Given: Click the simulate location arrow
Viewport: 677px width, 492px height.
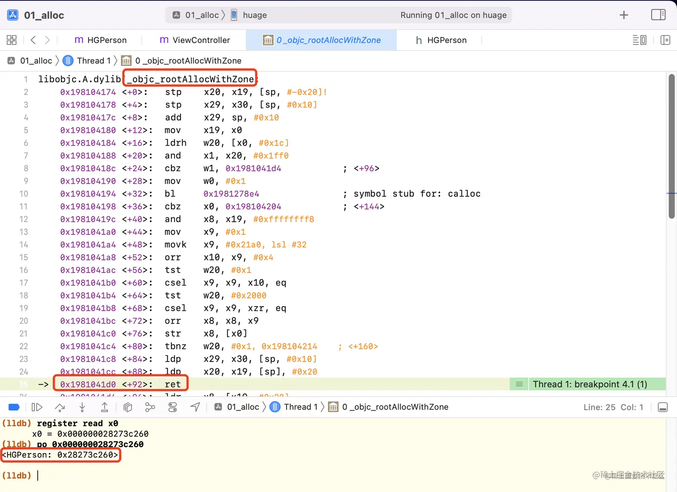Looking at the screenshot, I should (x=195, y=407).
